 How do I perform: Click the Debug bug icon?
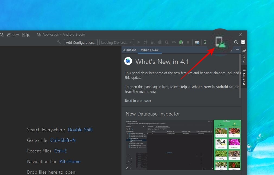coord(160,42)
